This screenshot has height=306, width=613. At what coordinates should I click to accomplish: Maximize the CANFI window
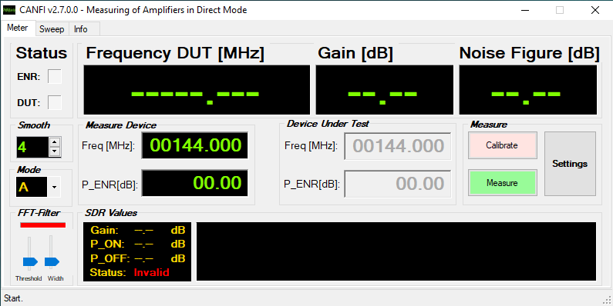(x=560, y=10)
